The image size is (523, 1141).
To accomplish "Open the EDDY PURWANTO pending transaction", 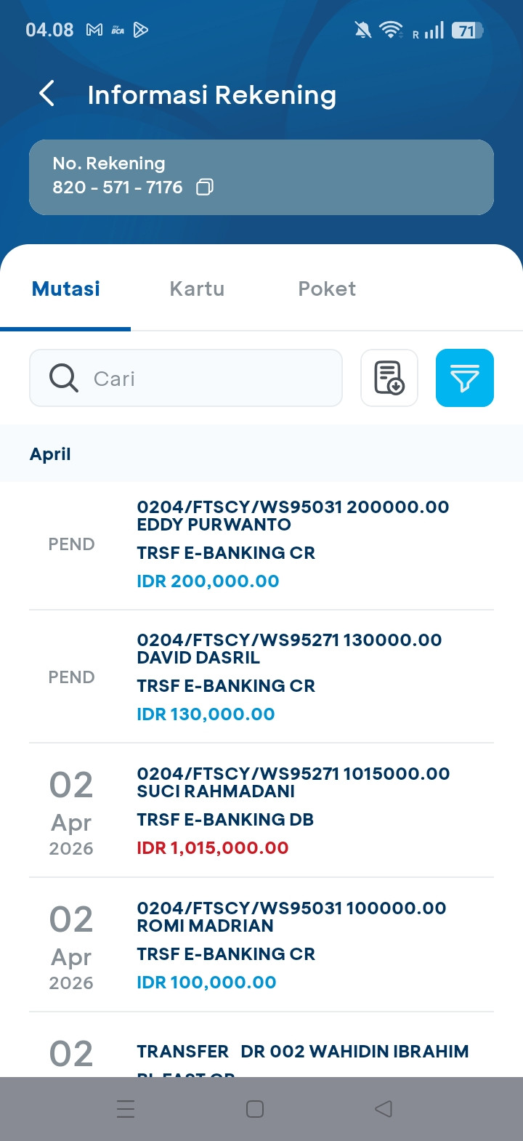I will (261, 544).
